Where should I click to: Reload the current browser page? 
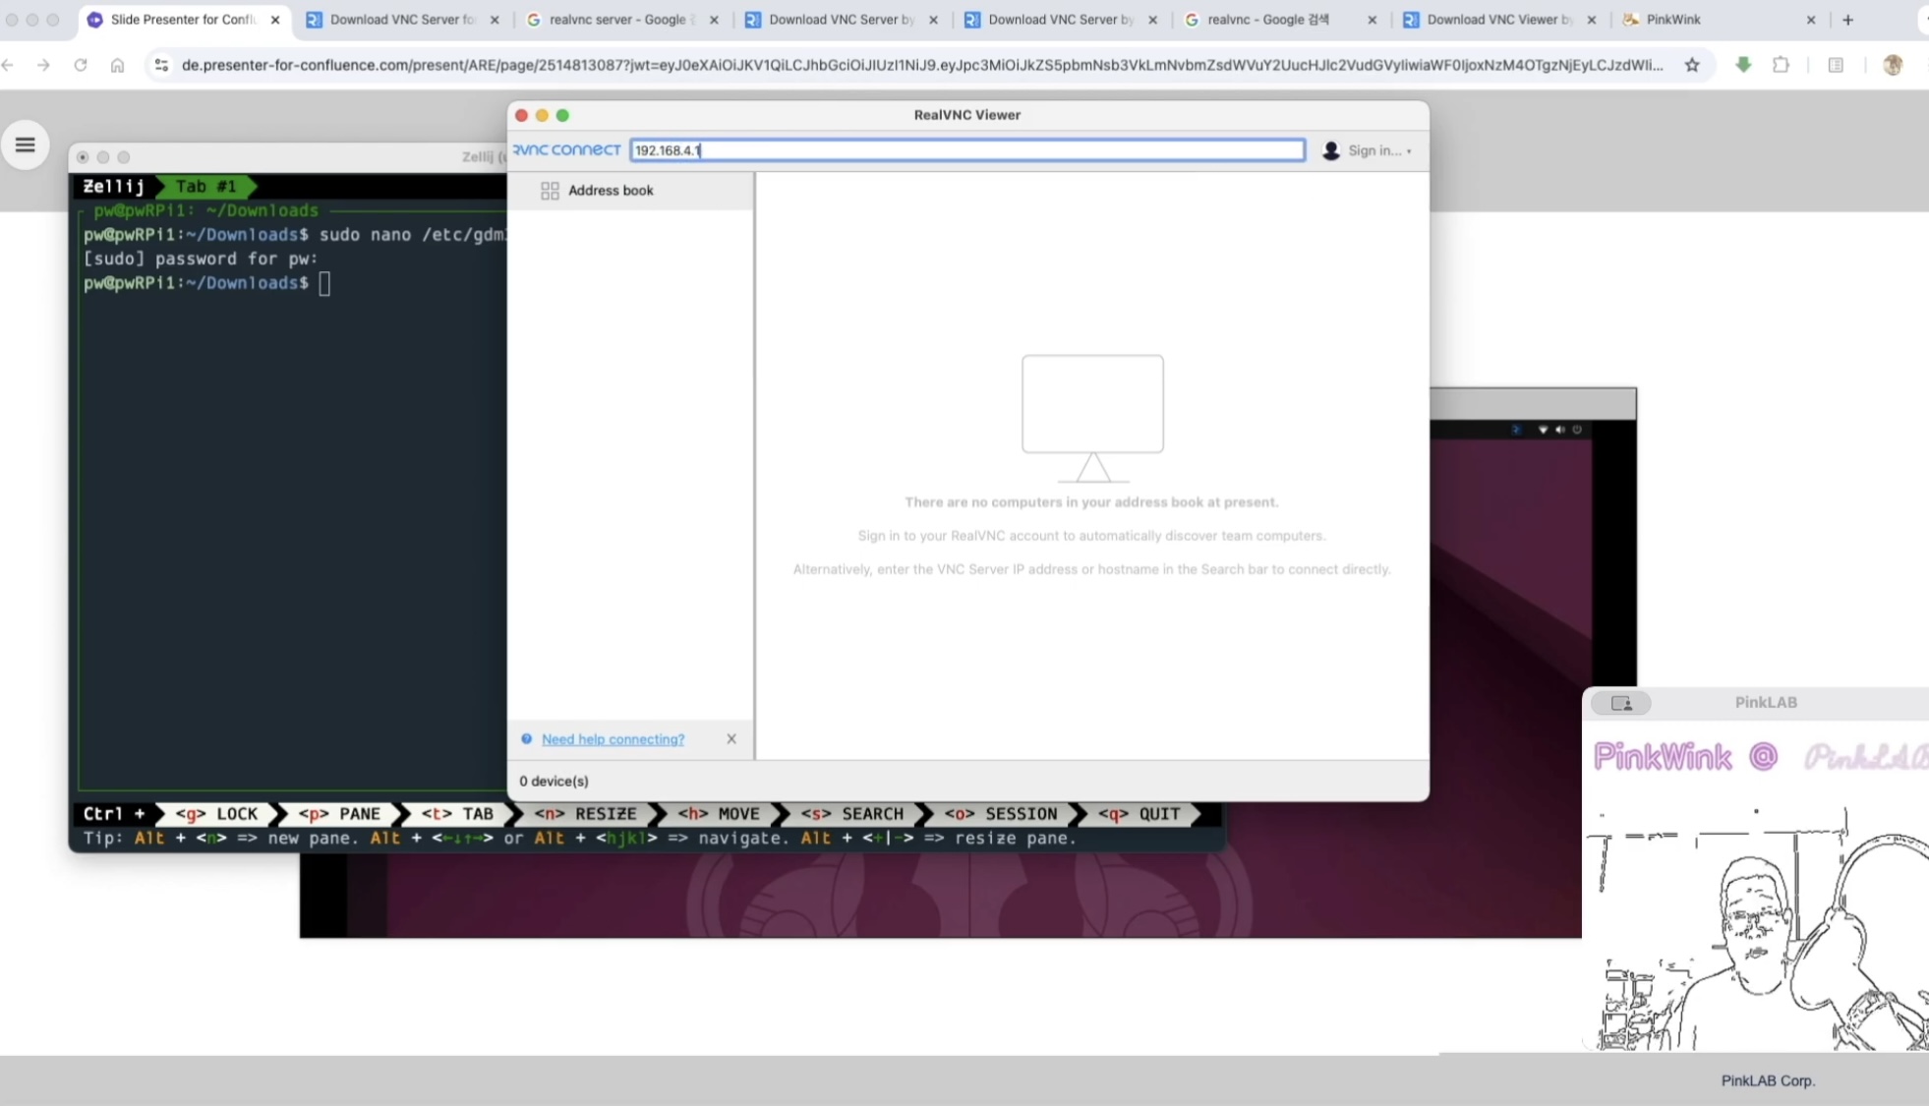pyautogui.click(x=81, y=65)
